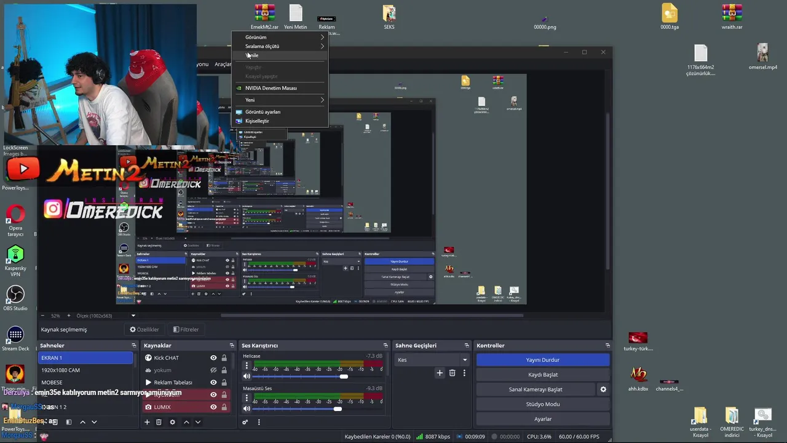Hide the Reklam Tabelası source
787x443 pixels.
(213, 383)
